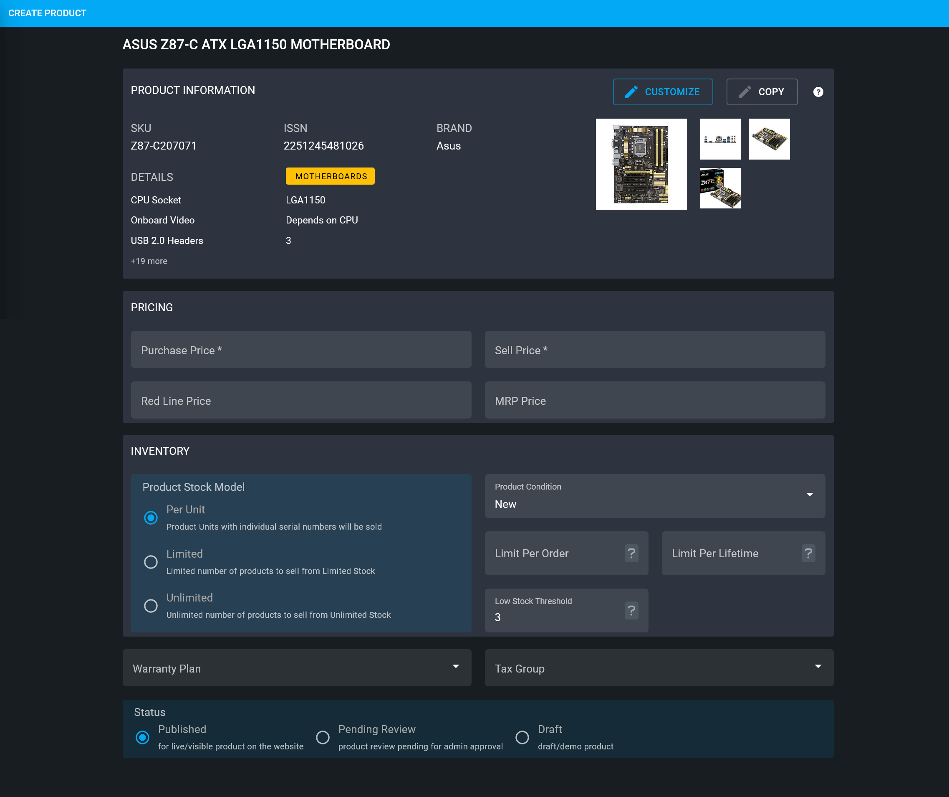Set status to Draft
The width and height of the screenshot is (949, 797).
pyautogui.click(x=522, y=737)
